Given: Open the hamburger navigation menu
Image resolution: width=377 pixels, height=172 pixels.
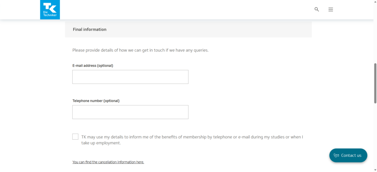Looking at the screenshot, I should point(331,10).
